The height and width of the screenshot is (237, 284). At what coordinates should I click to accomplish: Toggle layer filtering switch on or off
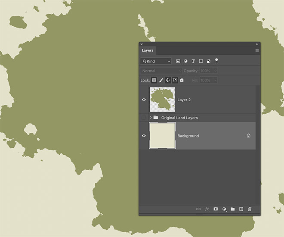(216, 61)
